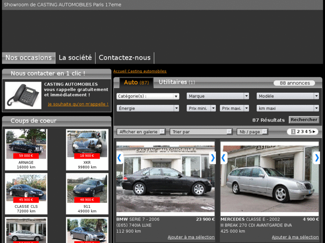Viewport: 325px width, 243px height.
Task: Go to results page 2
Action: click(x=298, y=132)
